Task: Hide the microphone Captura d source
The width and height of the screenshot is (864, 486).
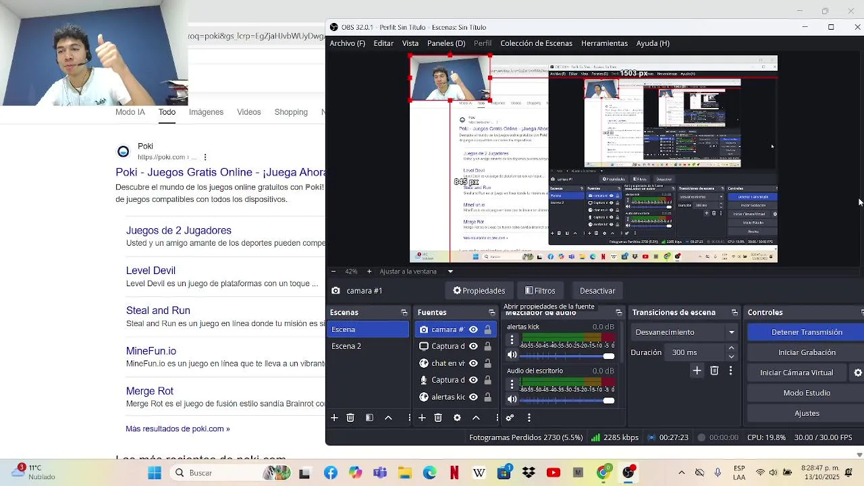Action: 473,380
